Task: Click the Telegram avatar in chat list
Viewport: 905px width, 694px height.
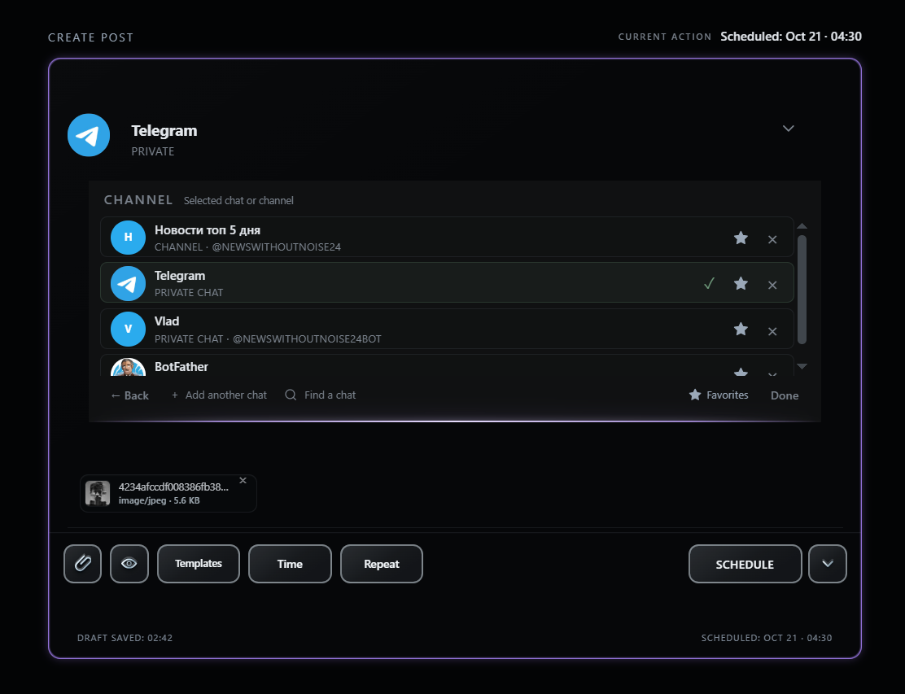Action: (x=128, y=283)
